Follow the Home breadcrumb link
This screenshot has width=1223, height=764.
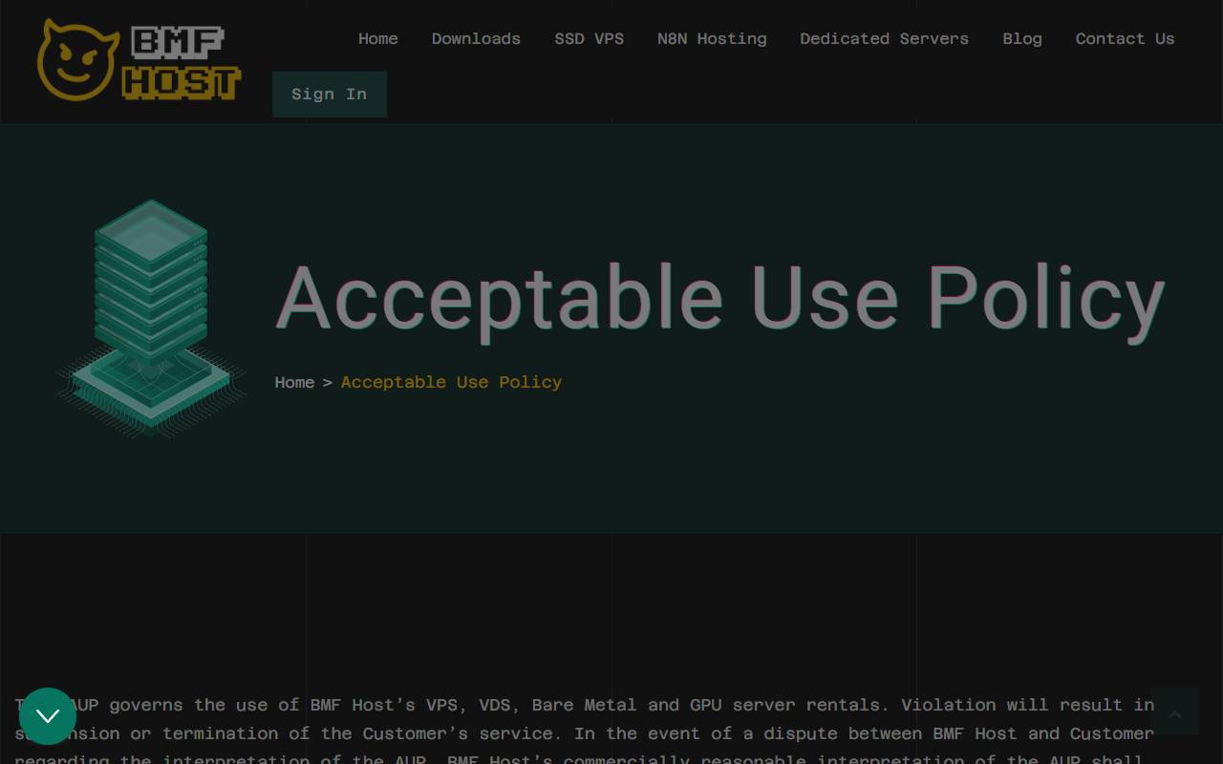[294, 382]
